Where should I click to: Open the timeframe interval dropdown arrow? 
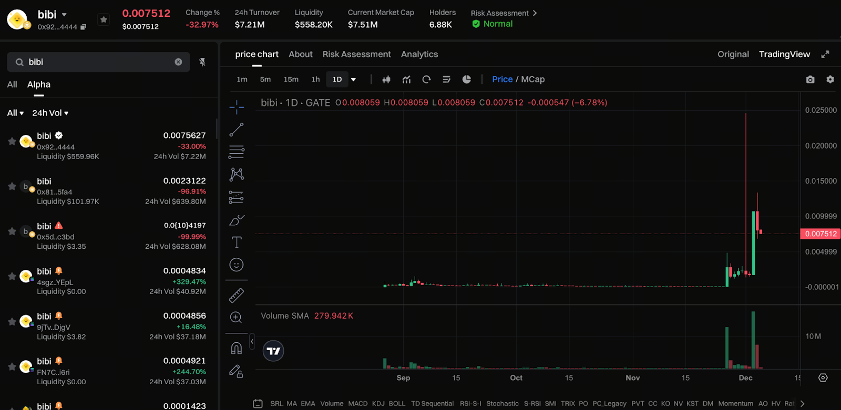pyautogui.click(x=354, y=79)
